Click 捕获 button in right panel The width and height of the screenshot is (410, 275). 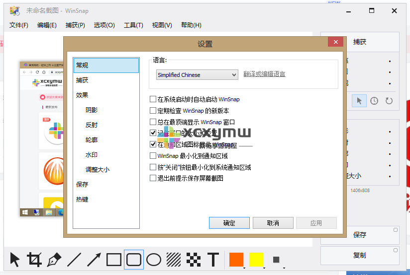point(360,42)
